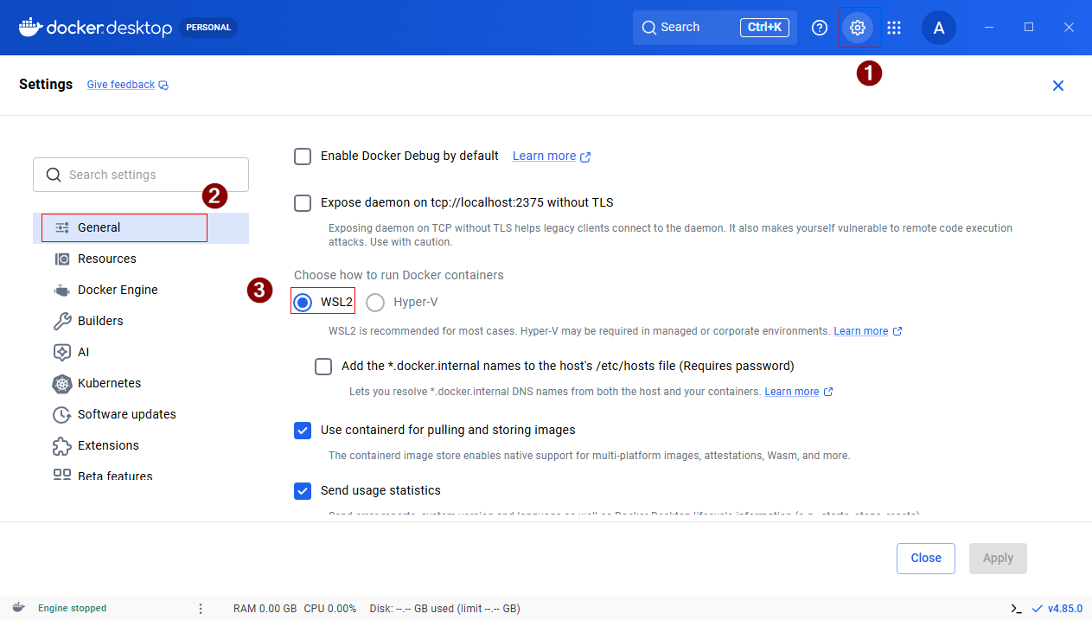The height and width of the screenshot is (620, 1092).
Task: Click the Beta features icon
Action: click(x=62, y=476)
